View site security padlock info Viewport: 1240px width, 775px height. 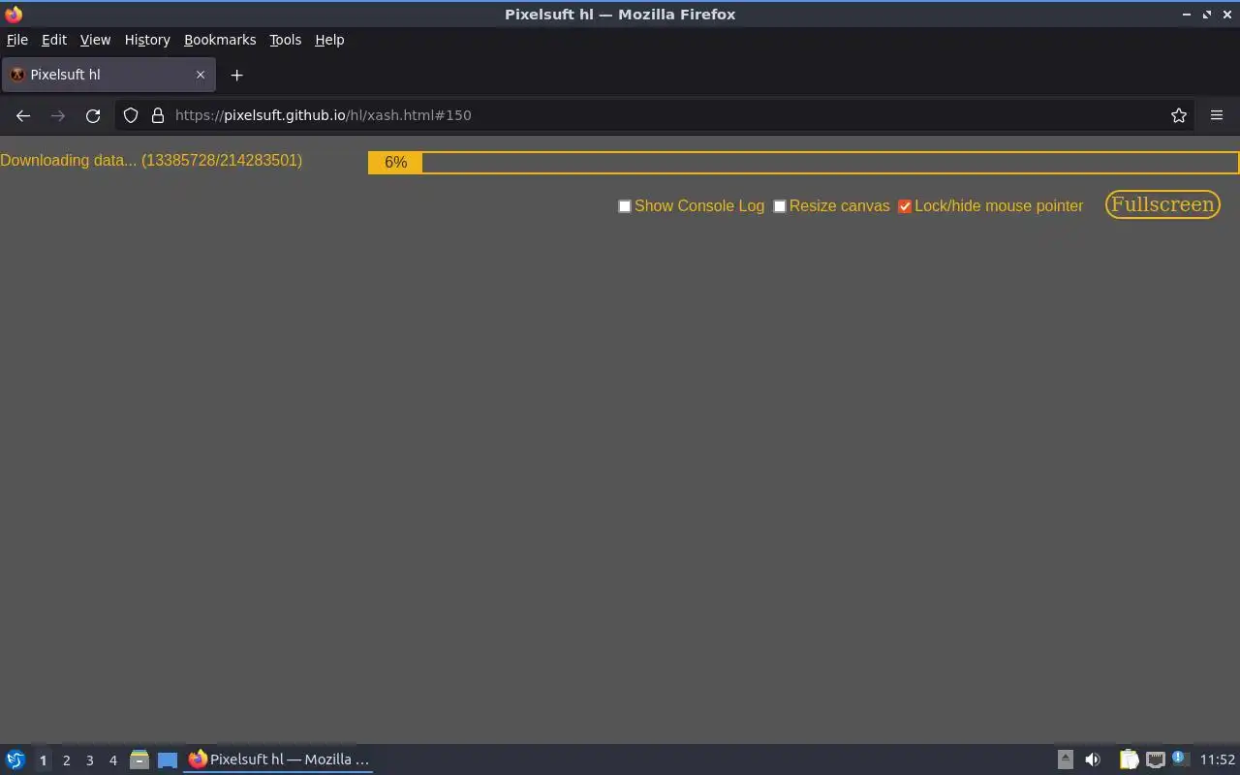point(158,115)
